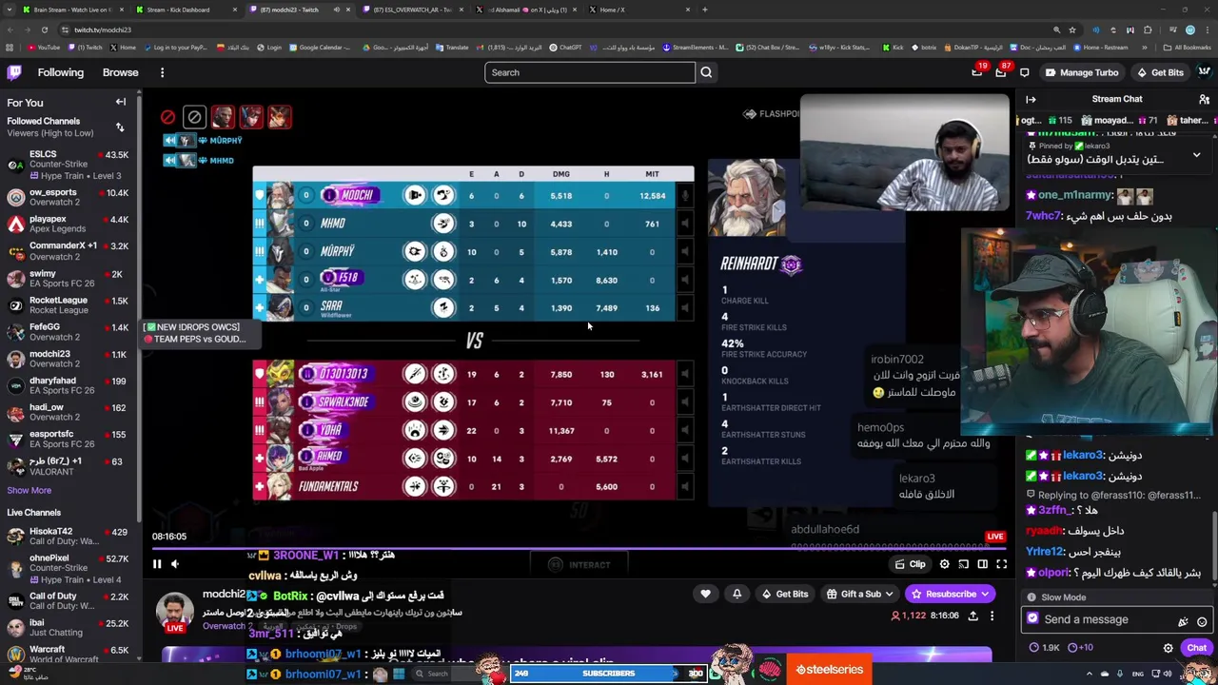The width and height of the screenshot is (1218, 685).
Task: Click Manage Turbo in top bar
Action: click(1081, 72)
